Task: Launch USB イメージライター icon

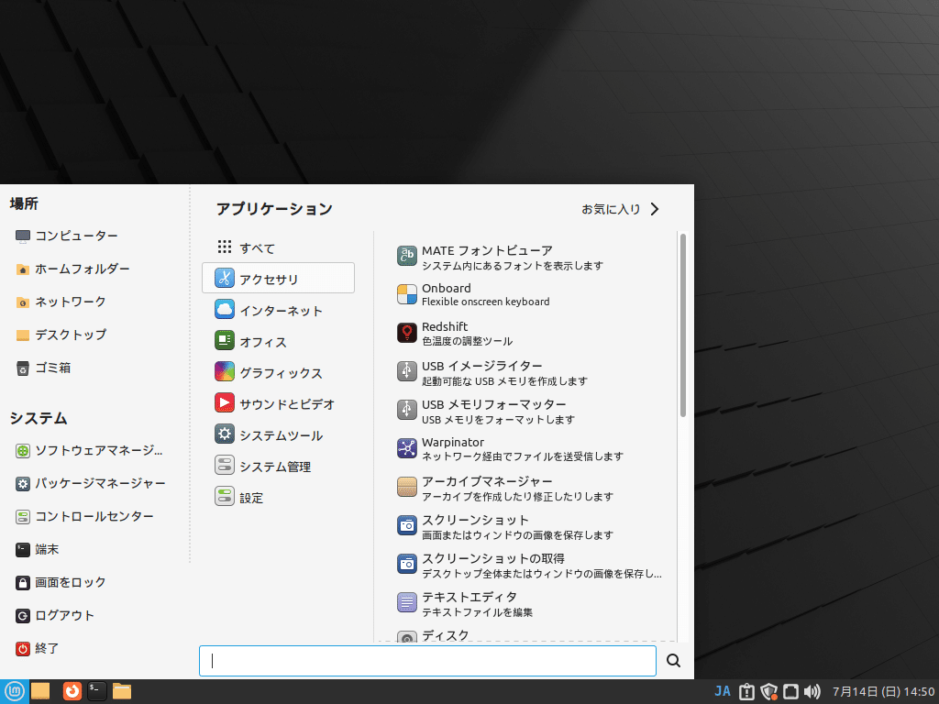Action: pyautogui.click(x=406, y=371)
